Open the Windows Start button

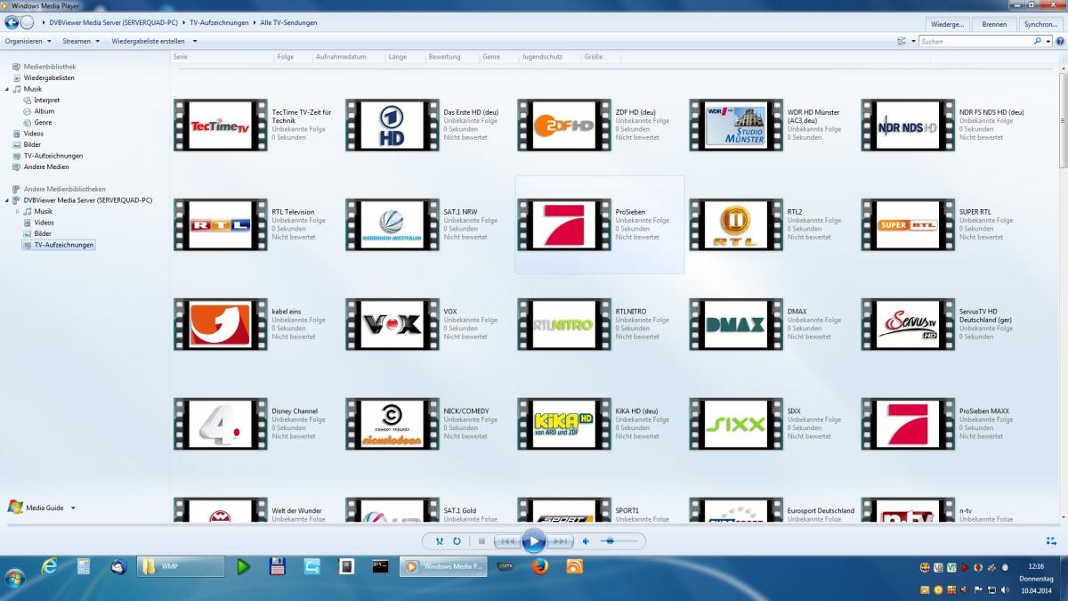14,578
